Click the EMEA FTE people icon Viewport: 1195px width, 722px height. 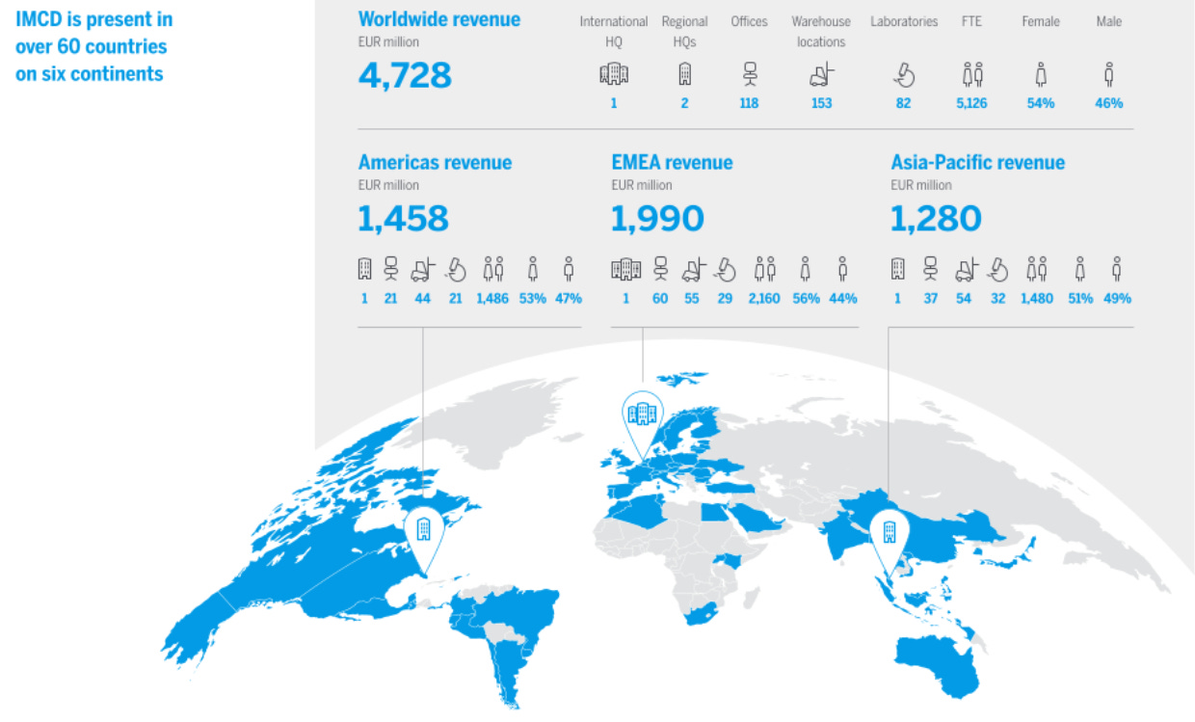pos(765,268)
